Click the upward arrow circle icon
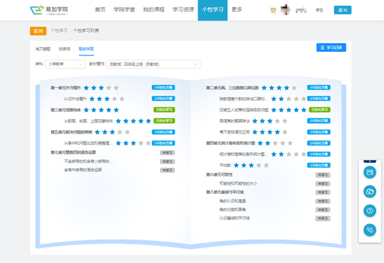Screen dimensions: 384x263 [369, 210]
